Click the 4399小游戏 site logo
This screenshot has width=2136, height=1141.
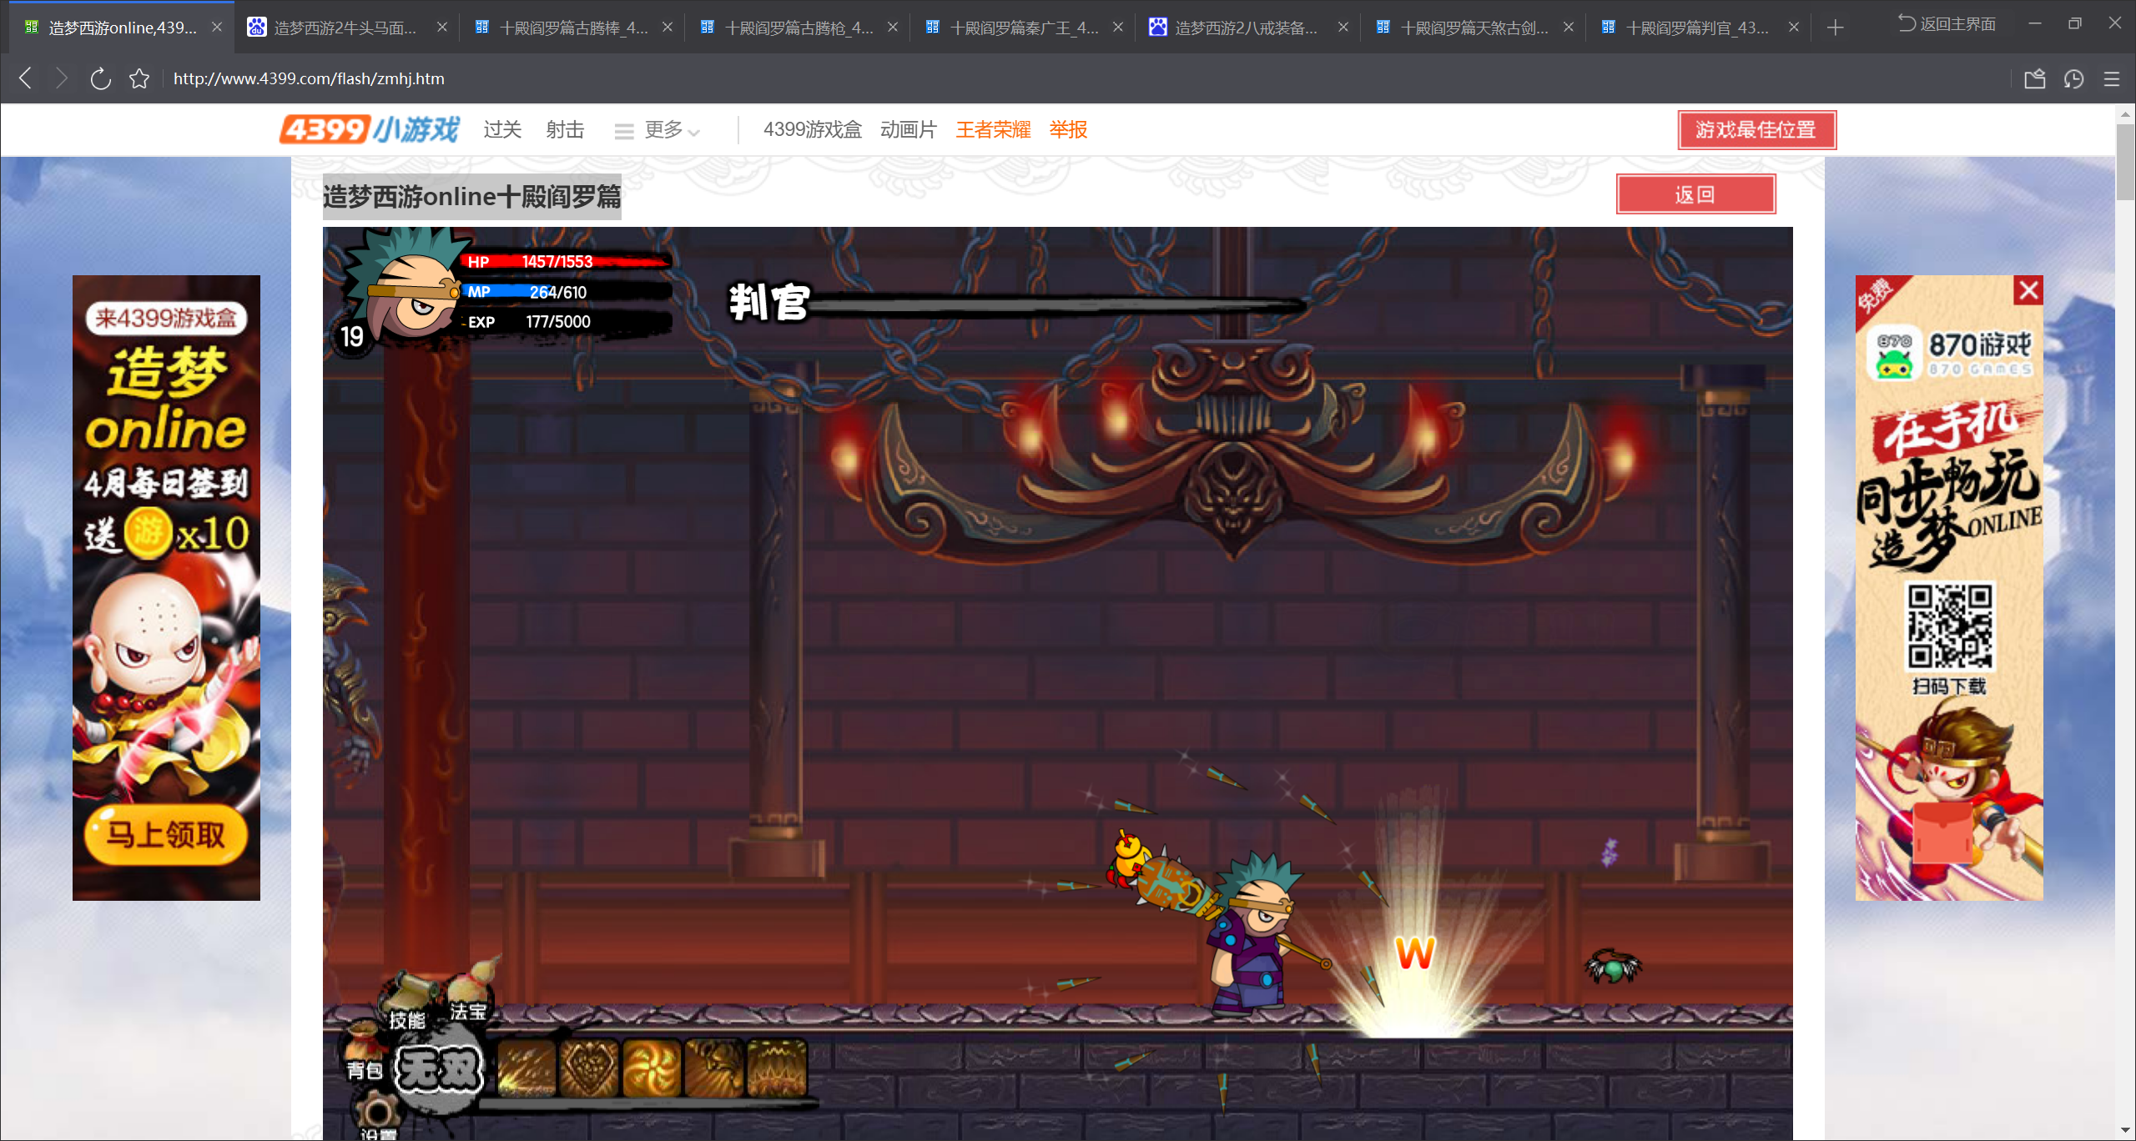click(x=369, y=129)
